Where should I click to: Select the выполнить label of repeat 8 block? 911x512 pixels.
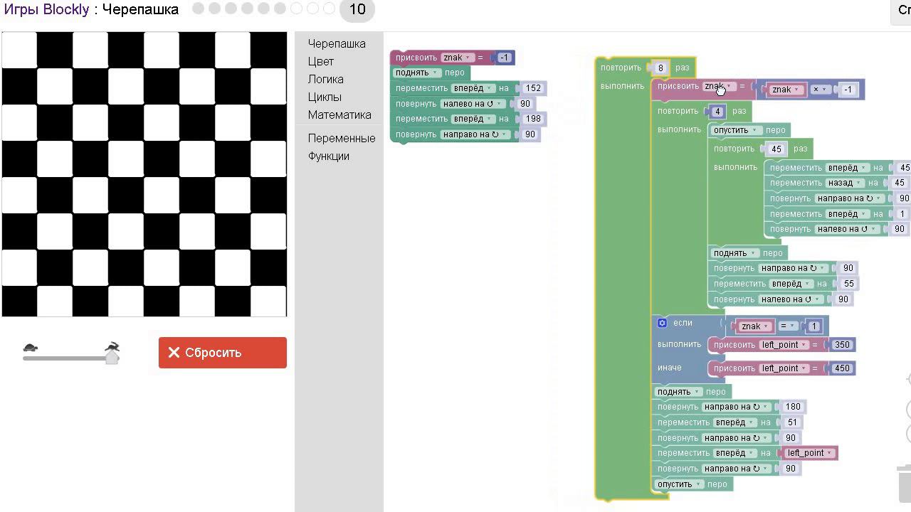click(x=622, y=86)
